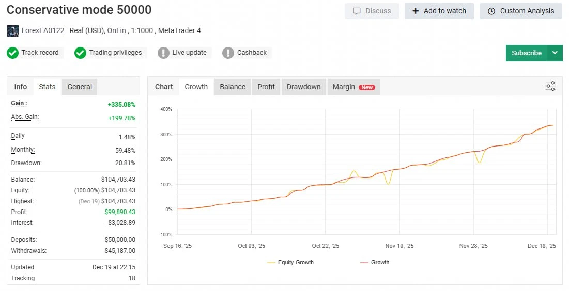The width and height of the screenshot is (569, 291).
Task: Open the Info tab in left panel
Action: pos(21,87)
